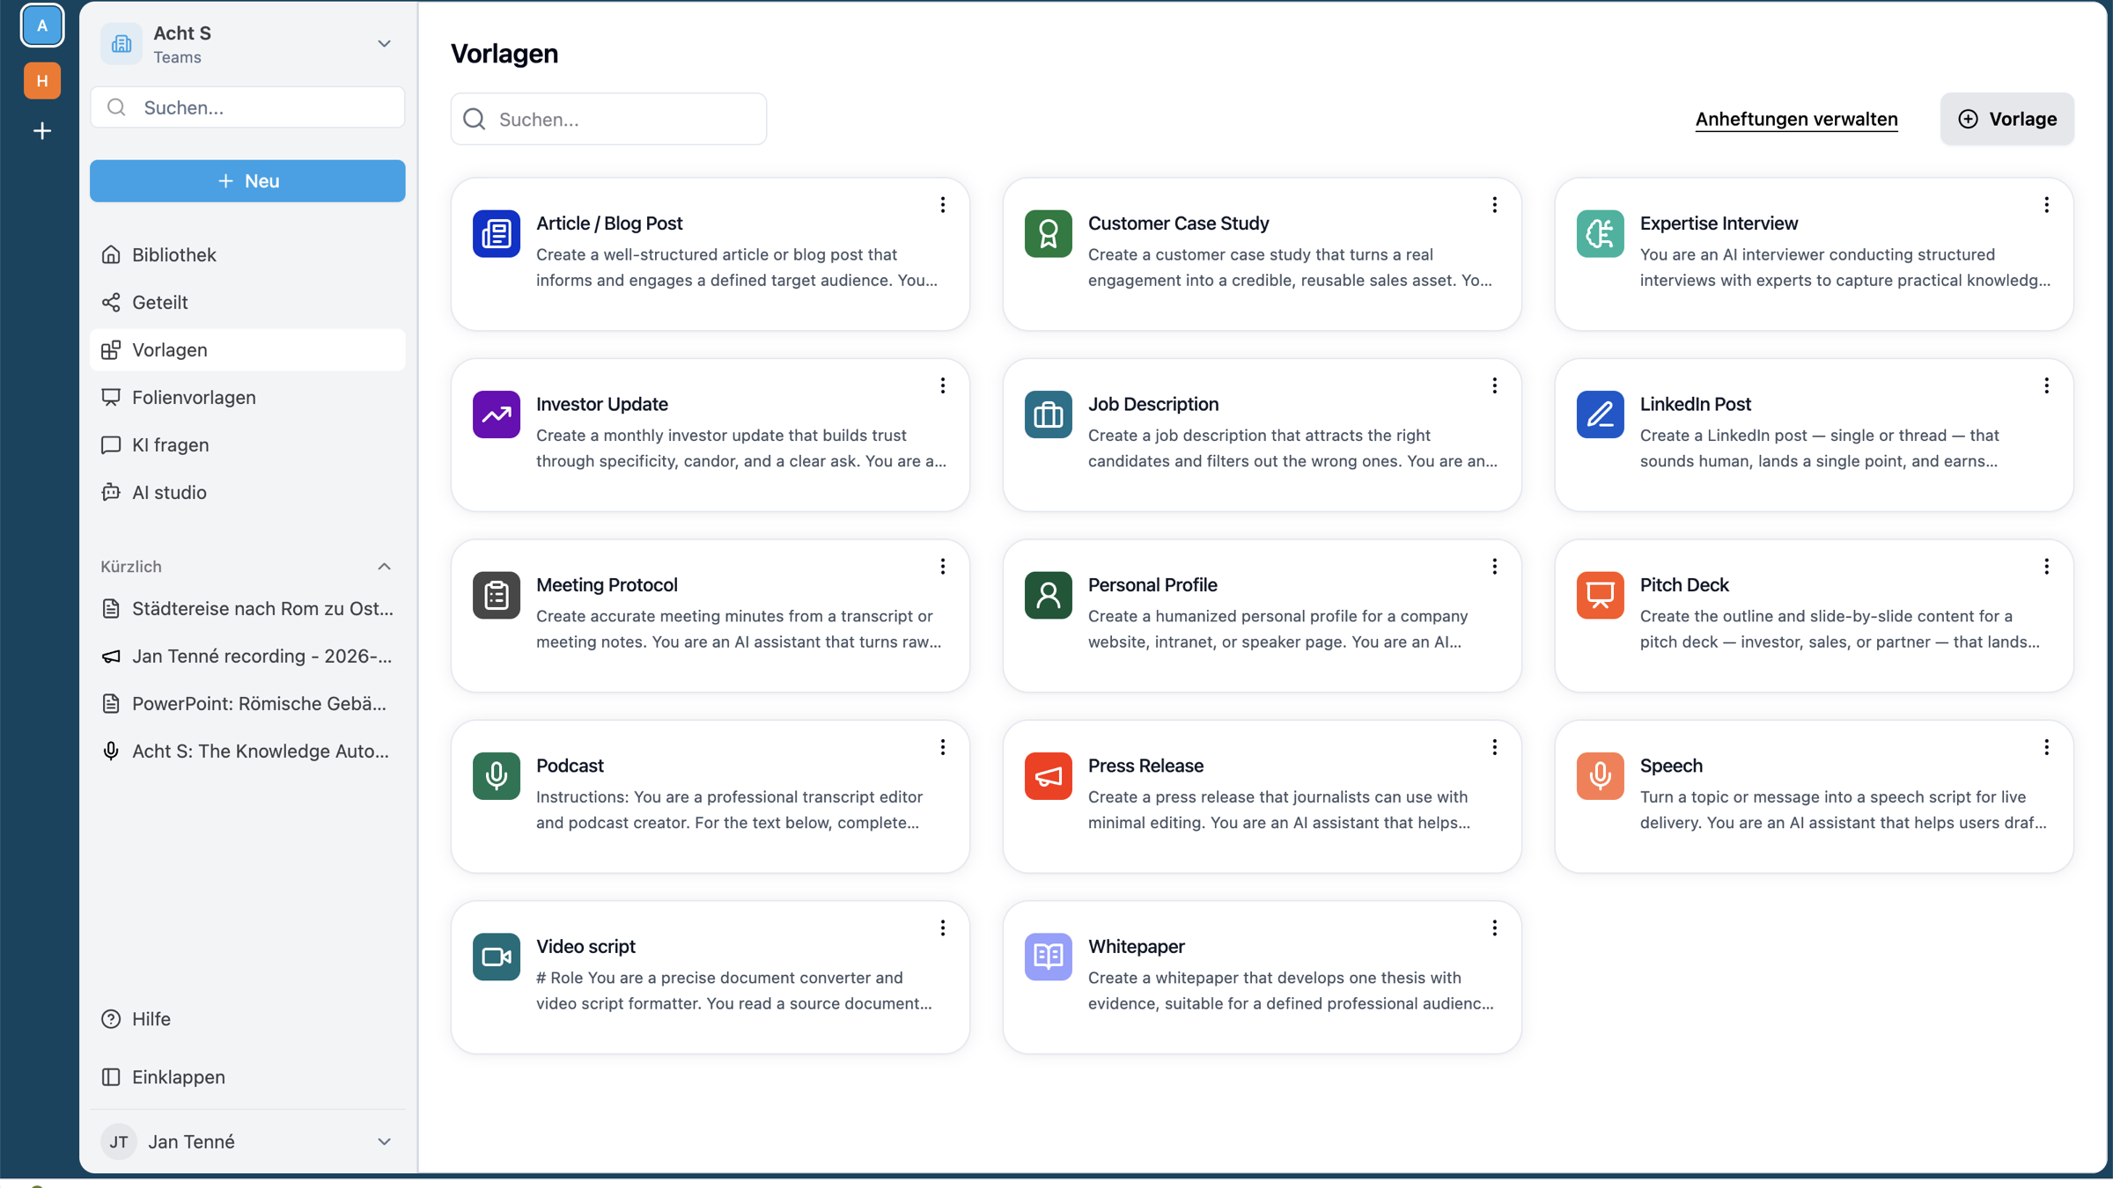The height and width of the screenshot is (1188, 2113).
Task: Open the Video script camera icon
Action: click(x=496, y=957)
